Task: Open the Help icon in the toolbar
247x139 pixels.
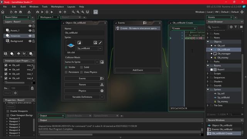Action: coord(65,12)
